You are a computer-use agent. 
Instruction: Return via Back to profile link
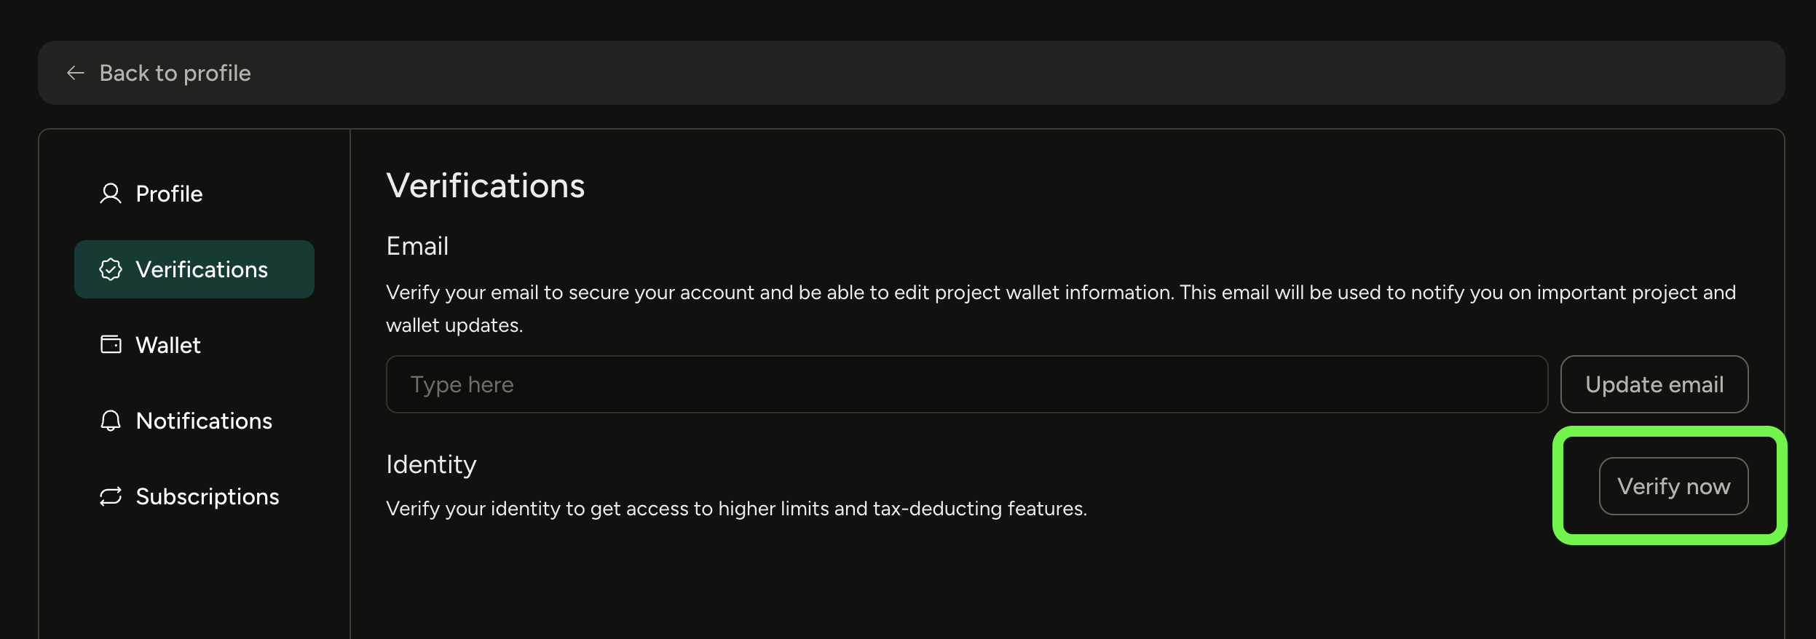[x=175, y=73]
